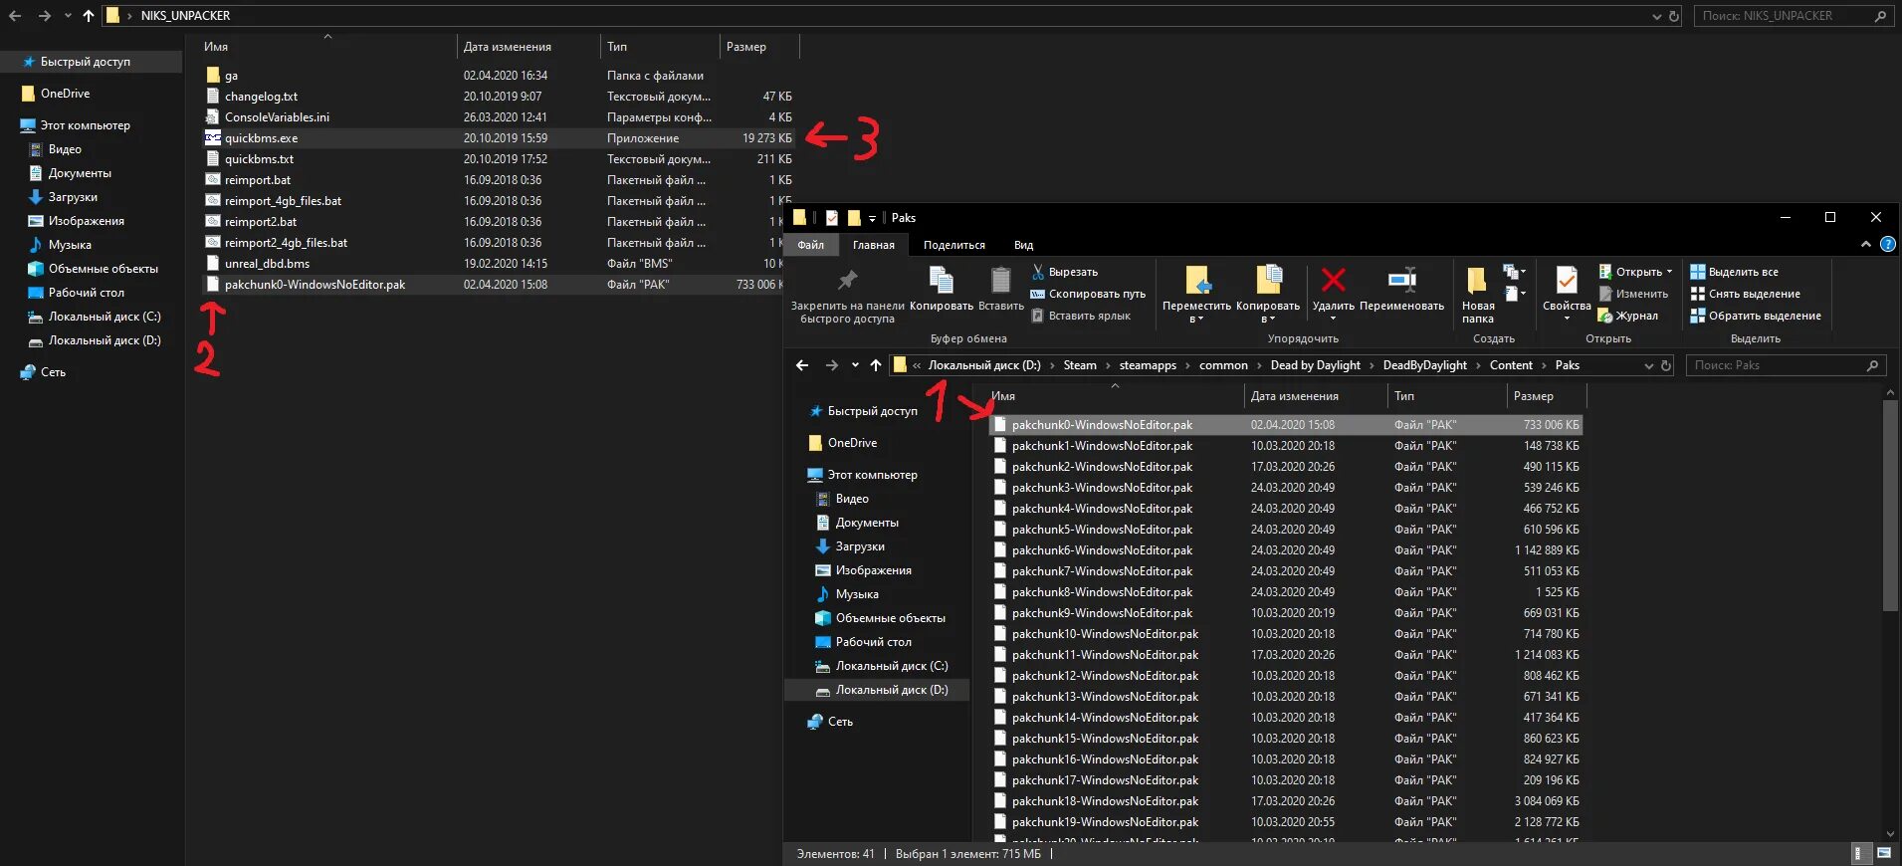This screenshot has width=1902, height=866.
Task: Open address history dropdown in Paks window
Action: tap(1648, 365)
